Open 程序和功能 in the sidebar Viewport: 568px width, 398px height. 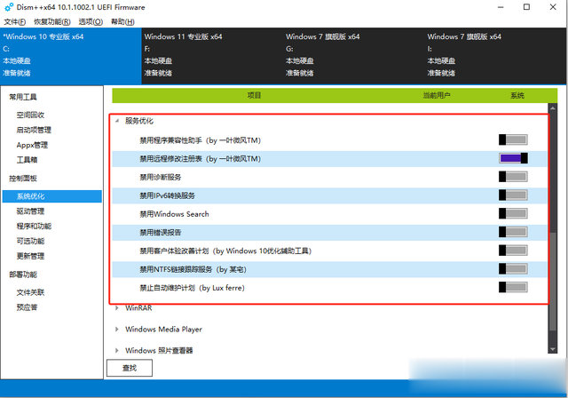point(34,226)
